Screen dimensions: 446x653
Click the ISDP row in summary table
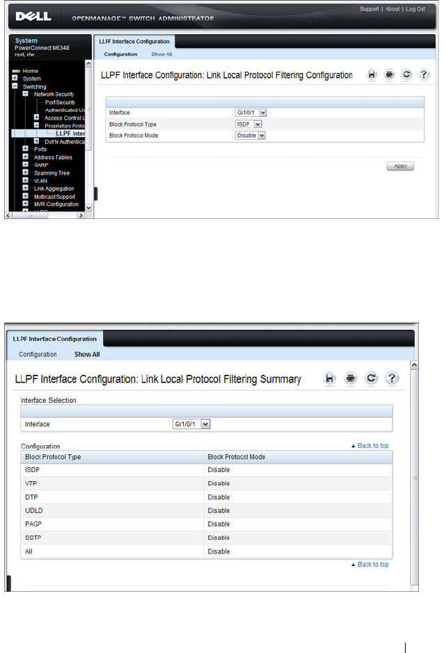(x=207, y=470)
